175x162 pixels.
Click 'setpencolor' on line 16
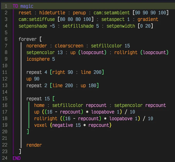click(x=128, y=106)
